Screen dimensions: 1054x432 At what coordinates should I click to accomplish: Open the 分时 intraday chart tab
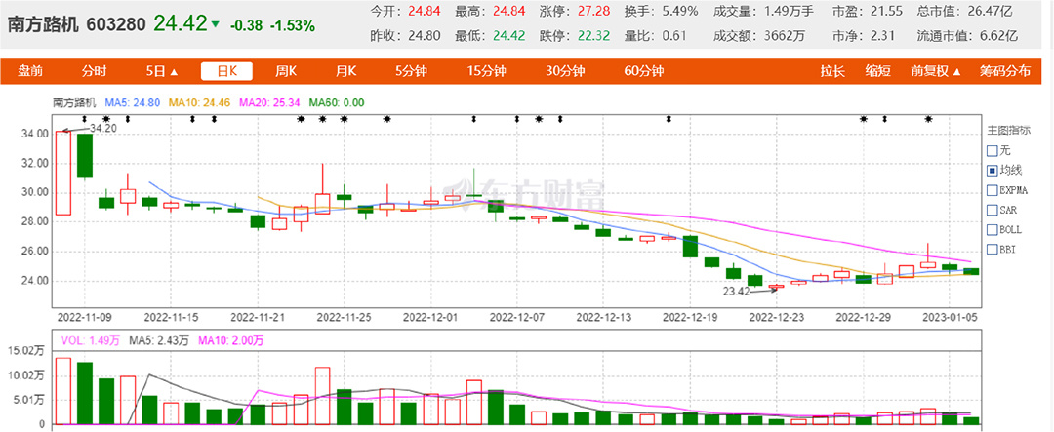95,71
